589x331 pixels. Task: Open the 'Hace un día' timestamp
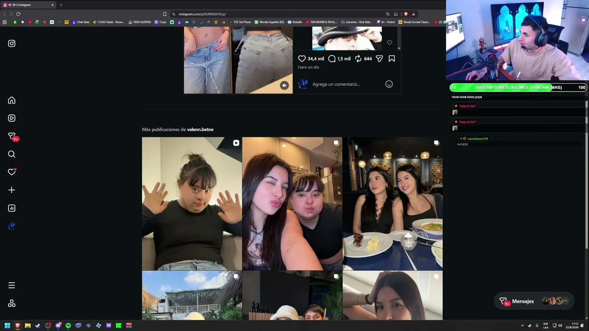308,67
